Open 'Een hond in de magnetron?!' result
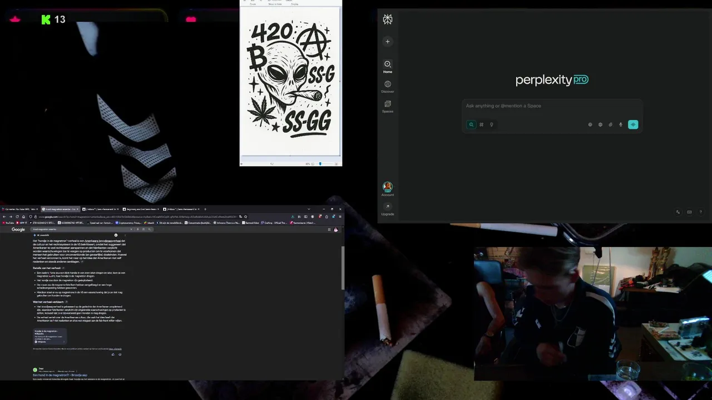The width and height of the screenshot is (712, 400). click(x=60, y=376)
